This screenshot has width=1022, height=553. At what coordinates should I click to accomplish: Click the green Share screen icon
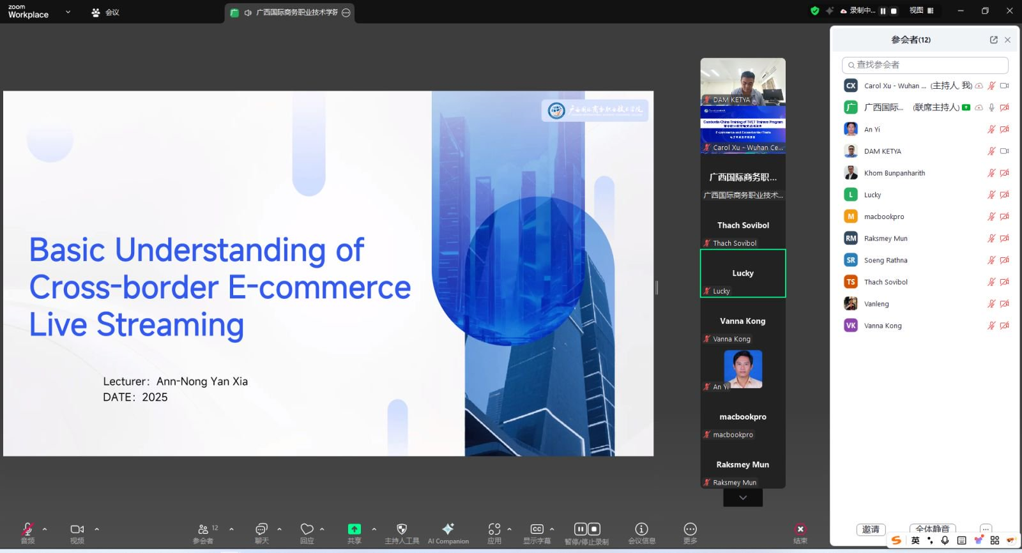pyautogui.click(x=354, y=529)
